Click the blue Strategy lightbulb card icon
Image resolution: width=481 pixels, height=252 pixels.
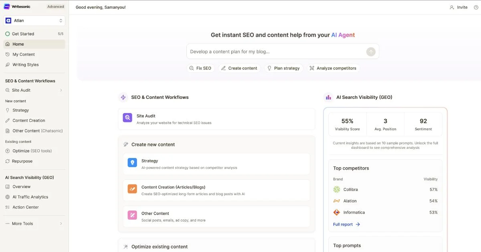click(x=132, y=162)
